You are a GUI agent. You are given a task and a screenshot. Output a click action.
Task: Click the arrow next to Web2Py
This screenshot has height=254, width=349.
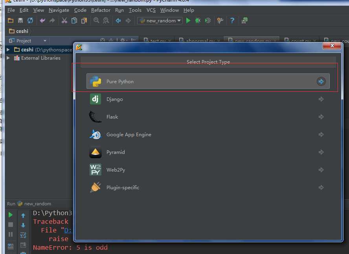321,170
